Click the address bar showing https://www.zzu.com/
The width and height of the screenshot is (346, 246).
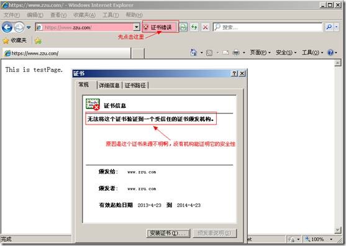(84, 27)
